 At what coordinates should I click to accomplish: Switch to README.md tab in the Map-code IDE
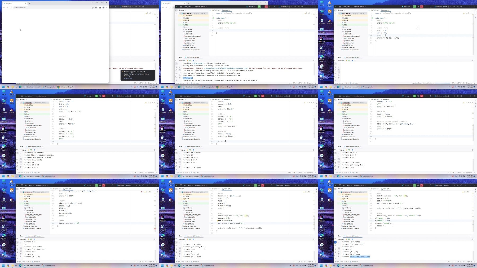[374, 189]
